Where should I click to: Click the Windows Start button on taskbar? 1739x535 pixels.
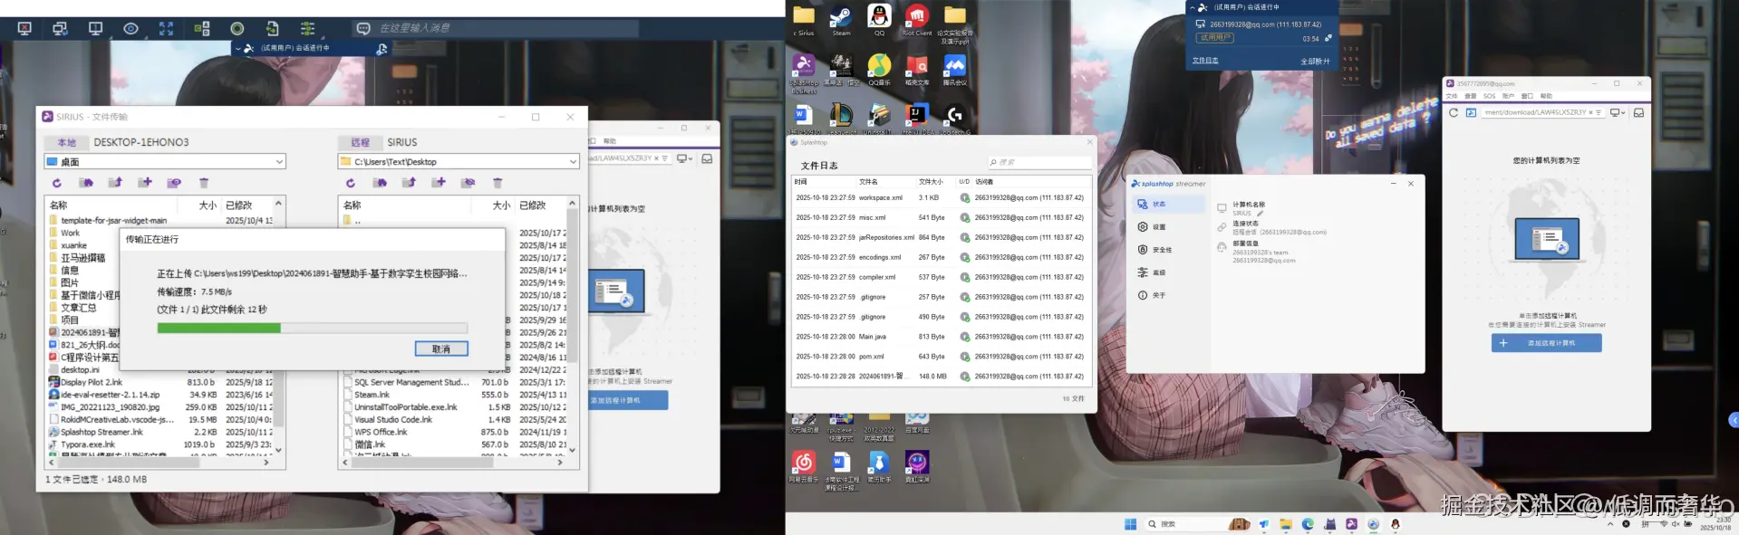pos(1130,524)
